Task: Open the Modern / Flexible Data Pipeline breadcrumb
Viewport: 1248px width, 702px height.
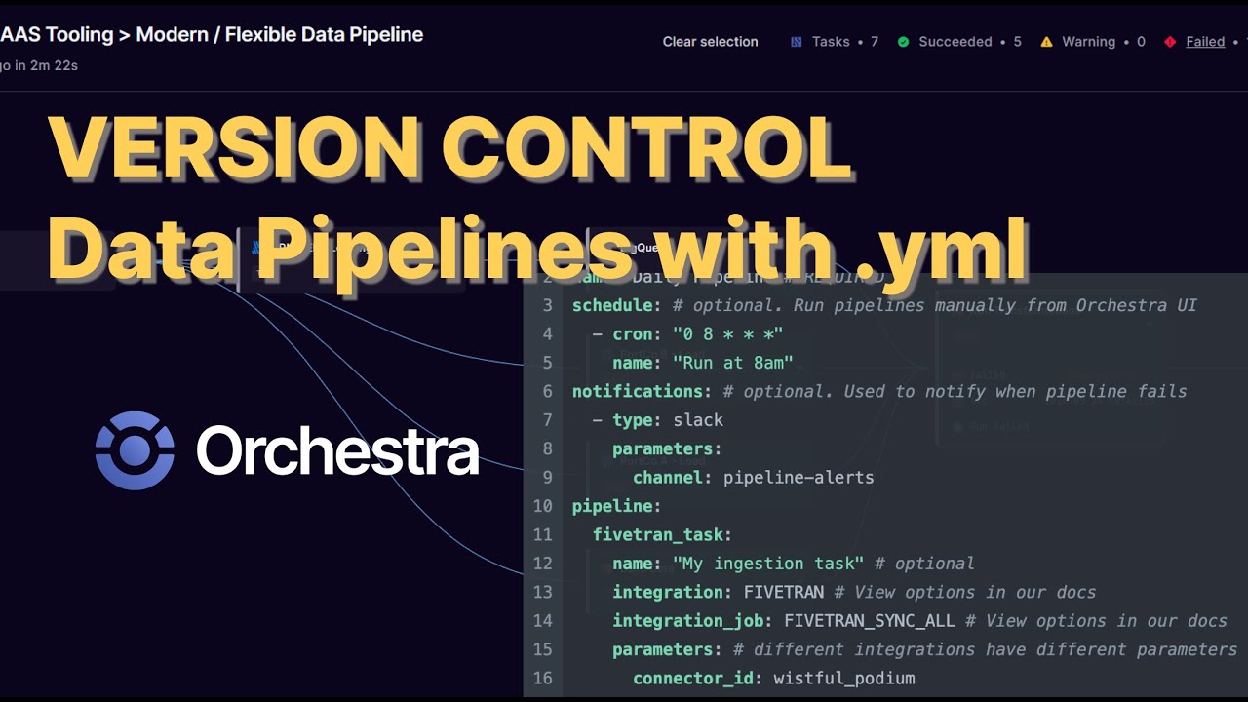Action: tap(280, 35)
